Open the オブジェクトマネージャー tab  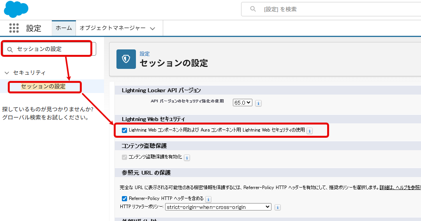click(x=113, y=28)
